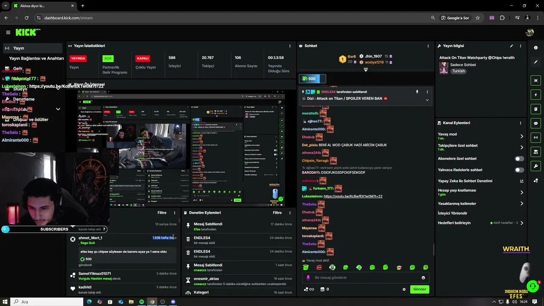Open Windows Start menu

tap(5, 302)
